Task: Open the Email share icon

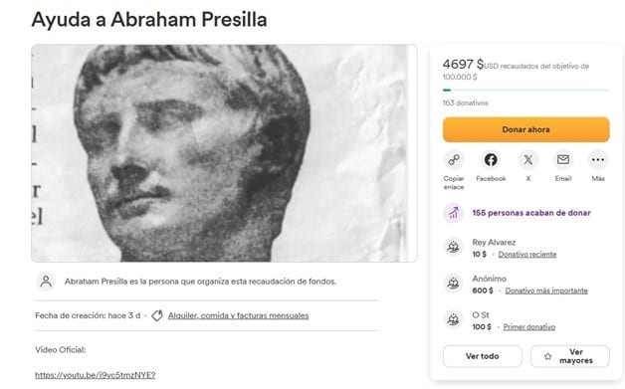Action: 563,160
